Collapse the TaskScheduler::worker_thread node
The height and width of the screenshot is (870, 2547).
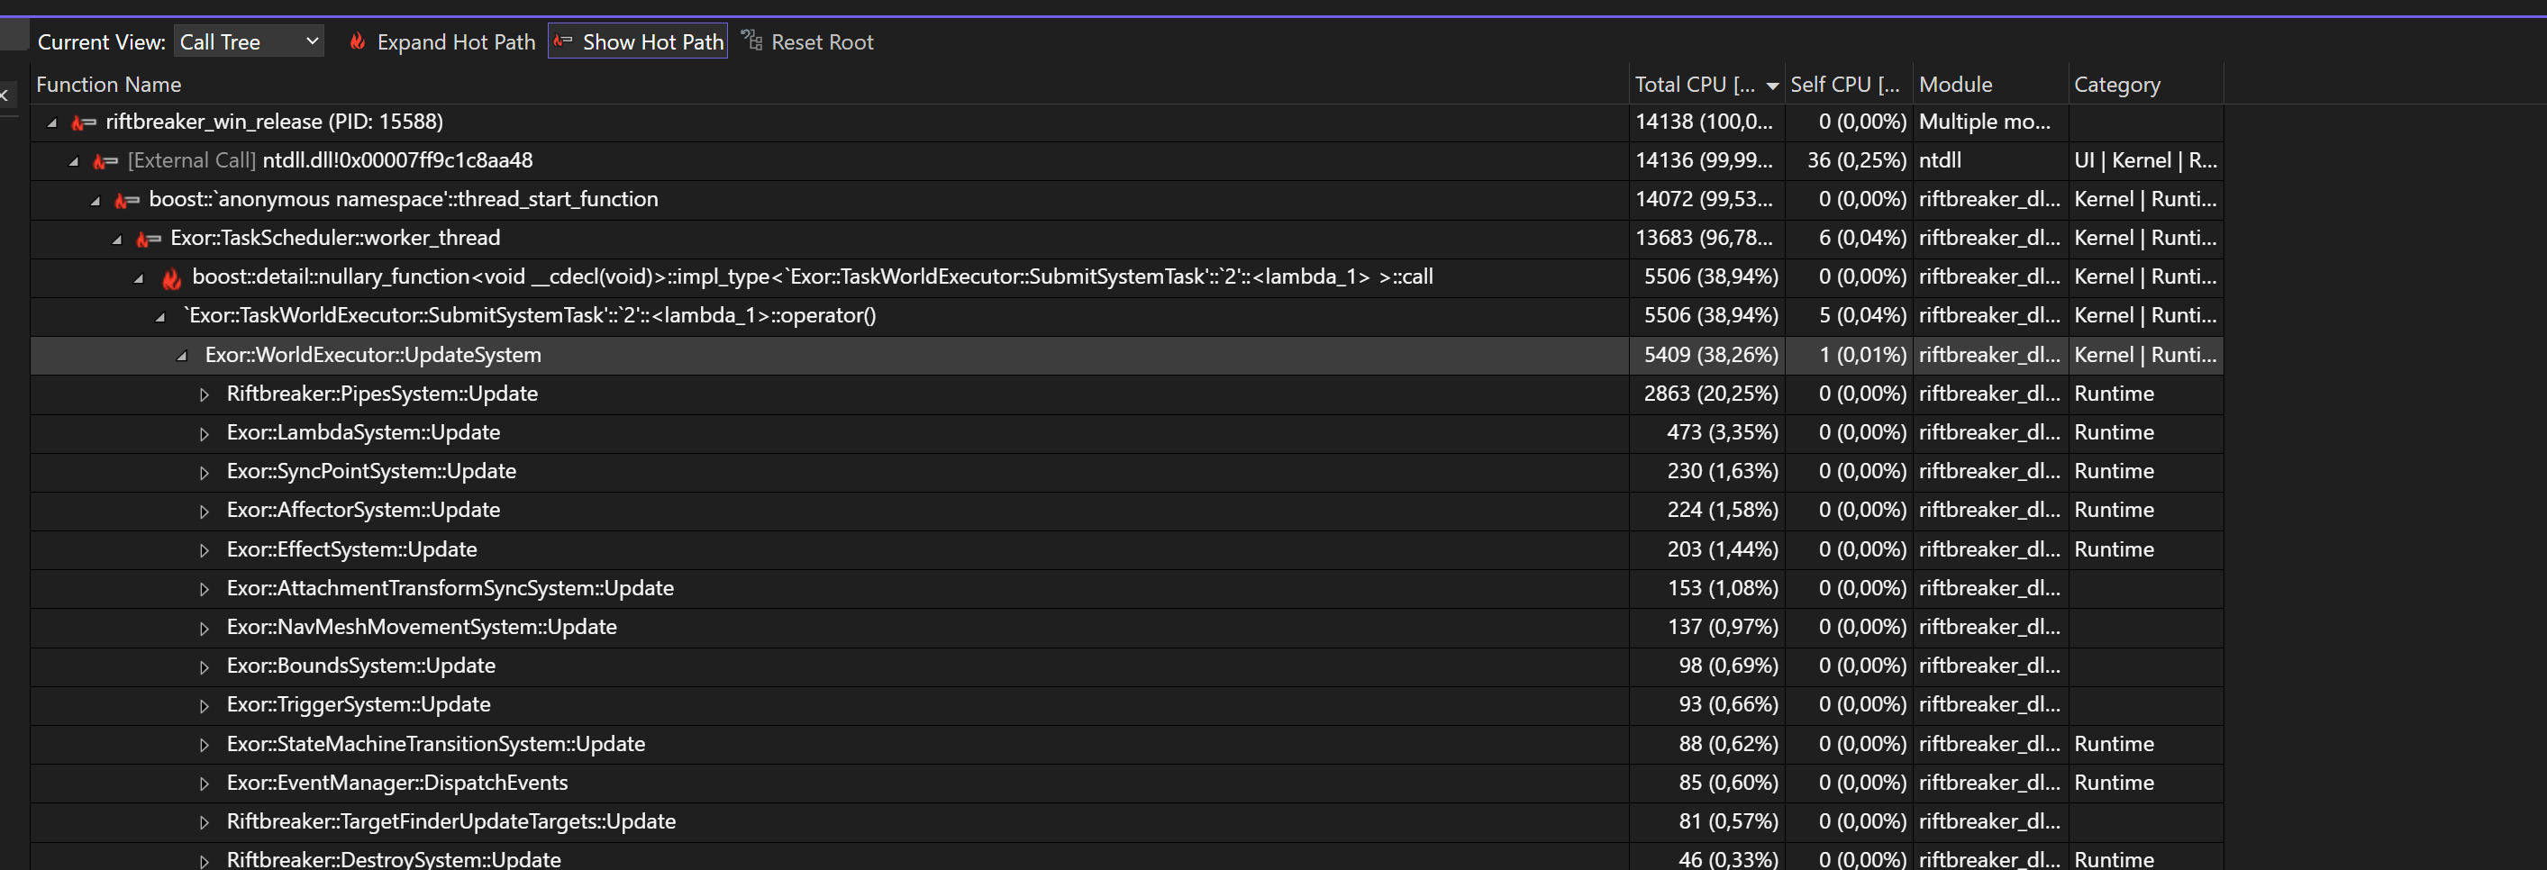coord(116,240)
